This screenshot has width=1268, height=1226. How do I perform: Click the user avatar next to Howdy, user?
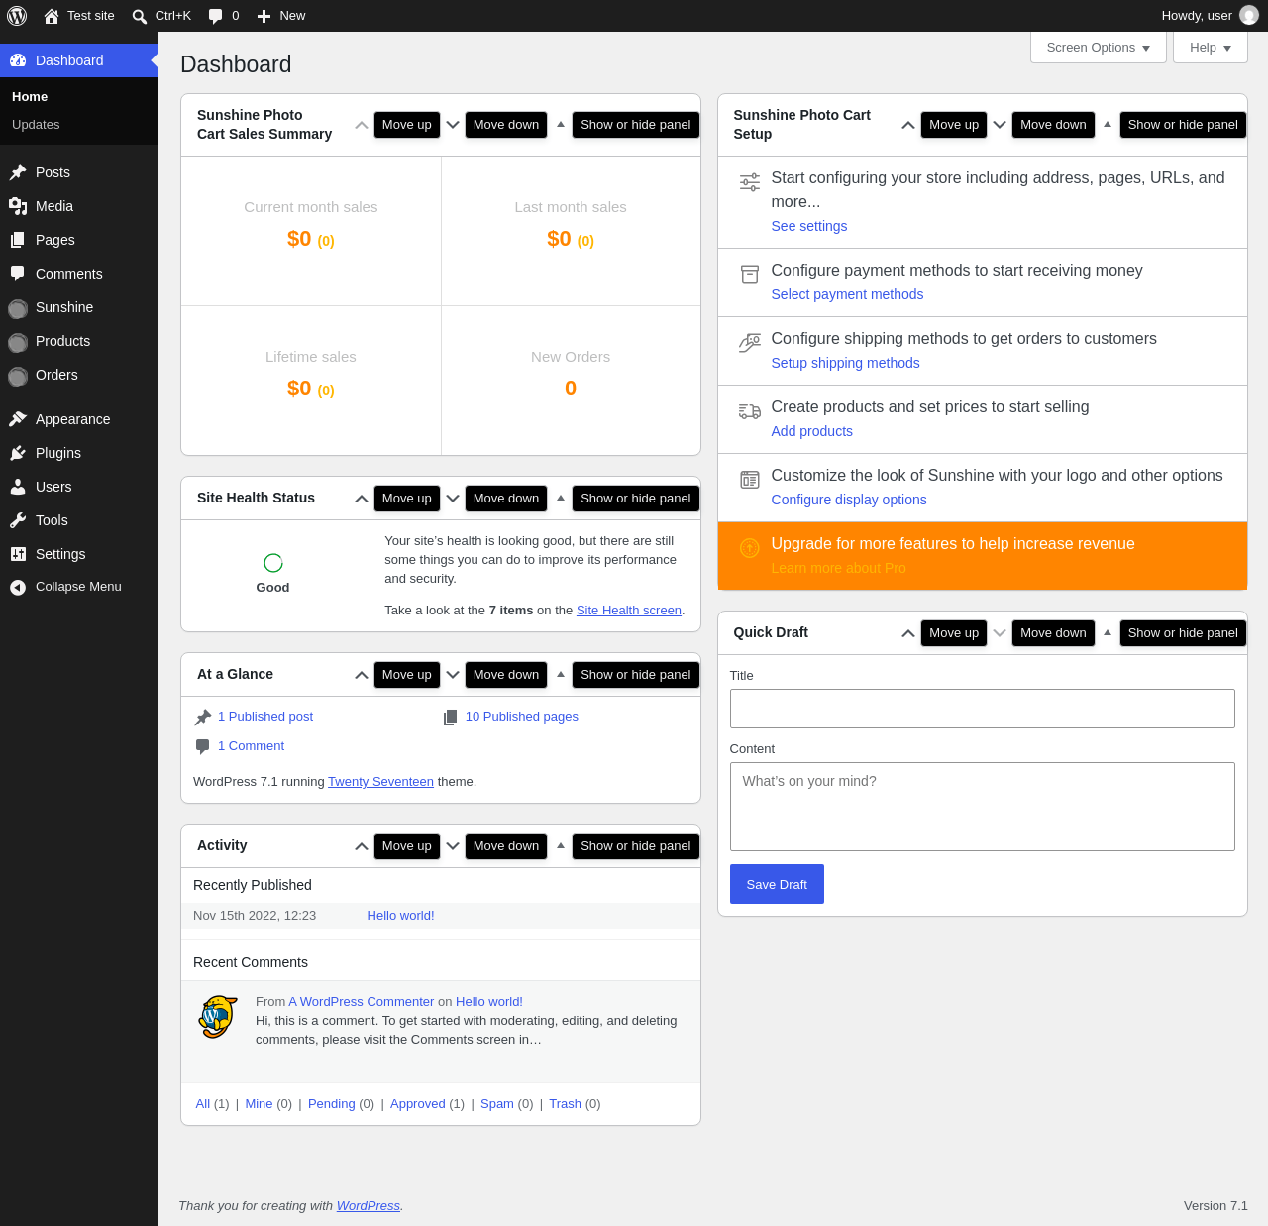[x=1249, y=16]
